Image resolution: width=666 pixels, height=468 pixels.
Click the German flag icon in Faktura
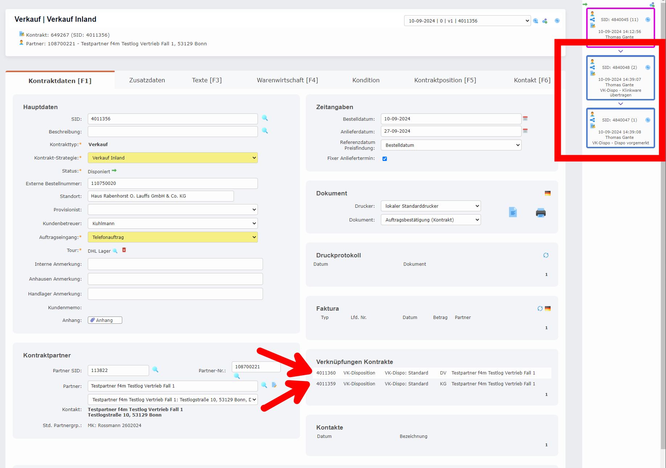coord(548,308)
